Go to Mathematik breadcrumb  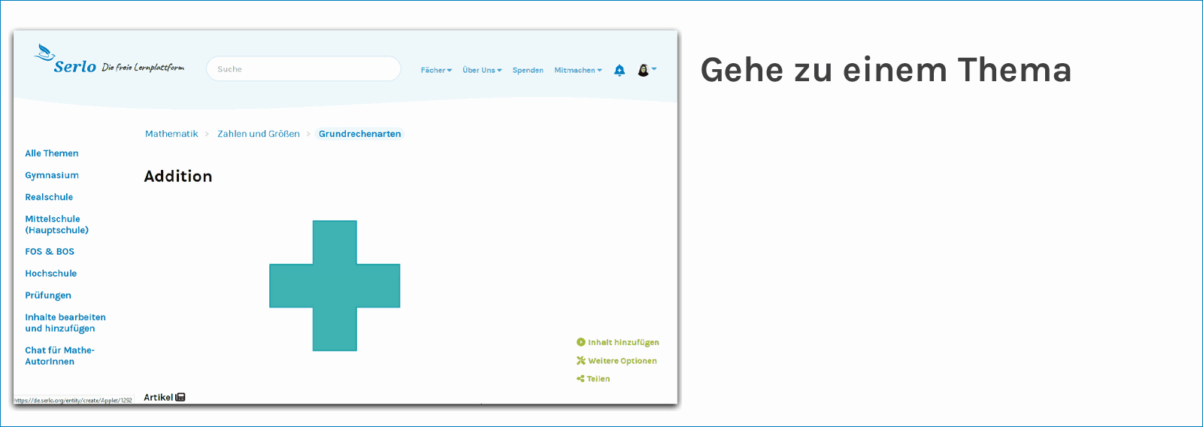(x=171, y=134)
